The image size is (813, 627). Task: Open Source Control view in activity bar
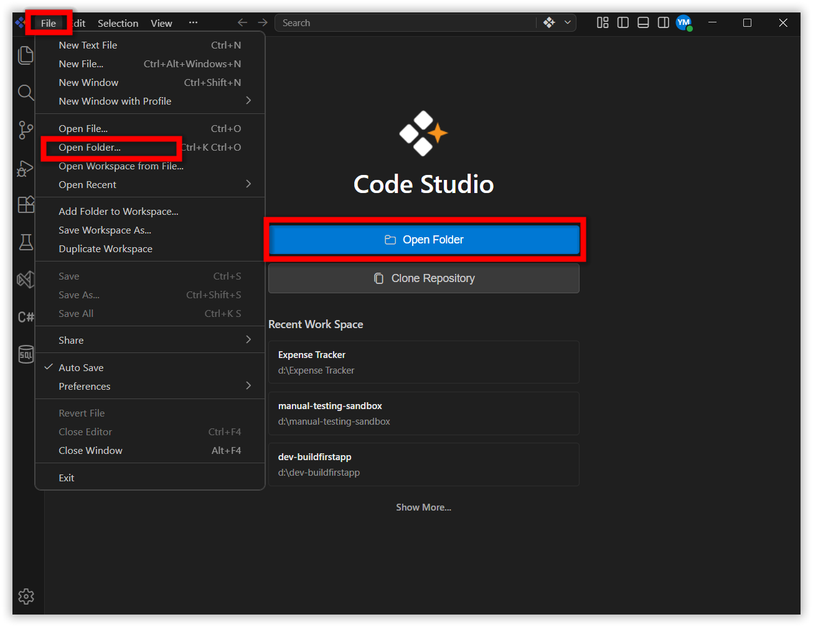pyautogui.click(x=26, y=130)
